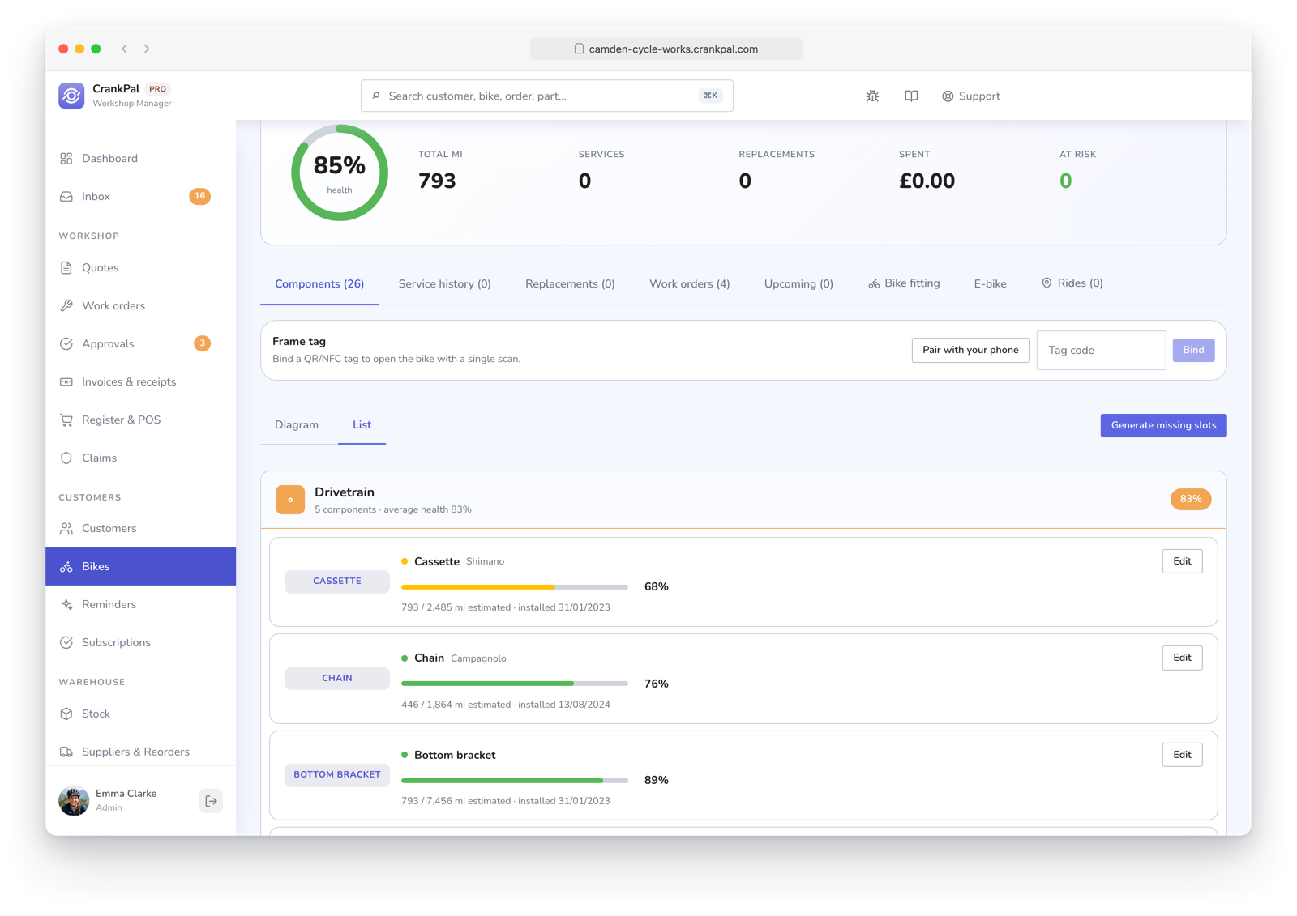This screenshot has width=1297, height=916.
Task: Click the 85% health ring
Action: click(340, 173)
